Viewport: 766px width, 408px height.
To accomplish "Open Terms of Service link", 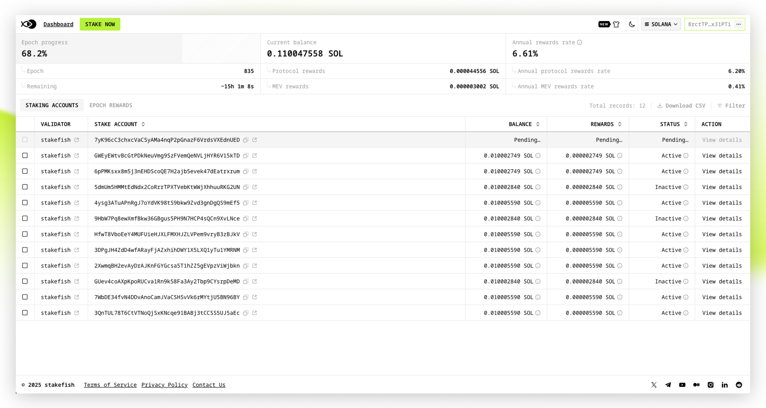I will pyautogui.click(x=110, y=385).
